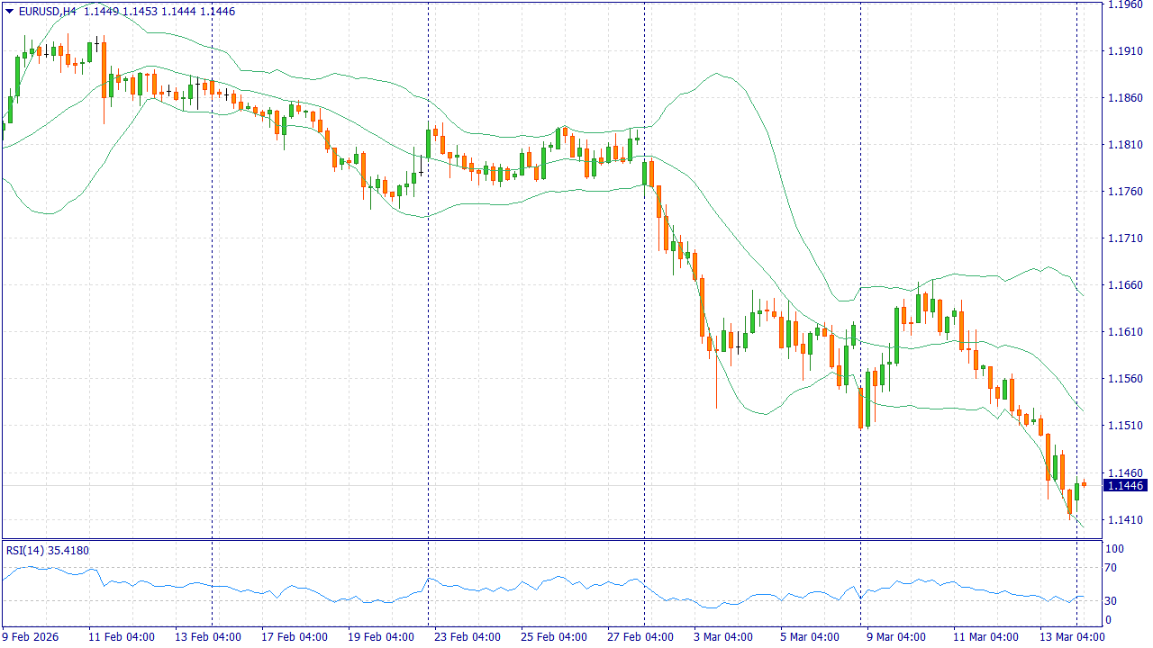The image size is (1153, 648).
Task: Click the 5 Mar 04:00 time label
Action: [810, 637]
